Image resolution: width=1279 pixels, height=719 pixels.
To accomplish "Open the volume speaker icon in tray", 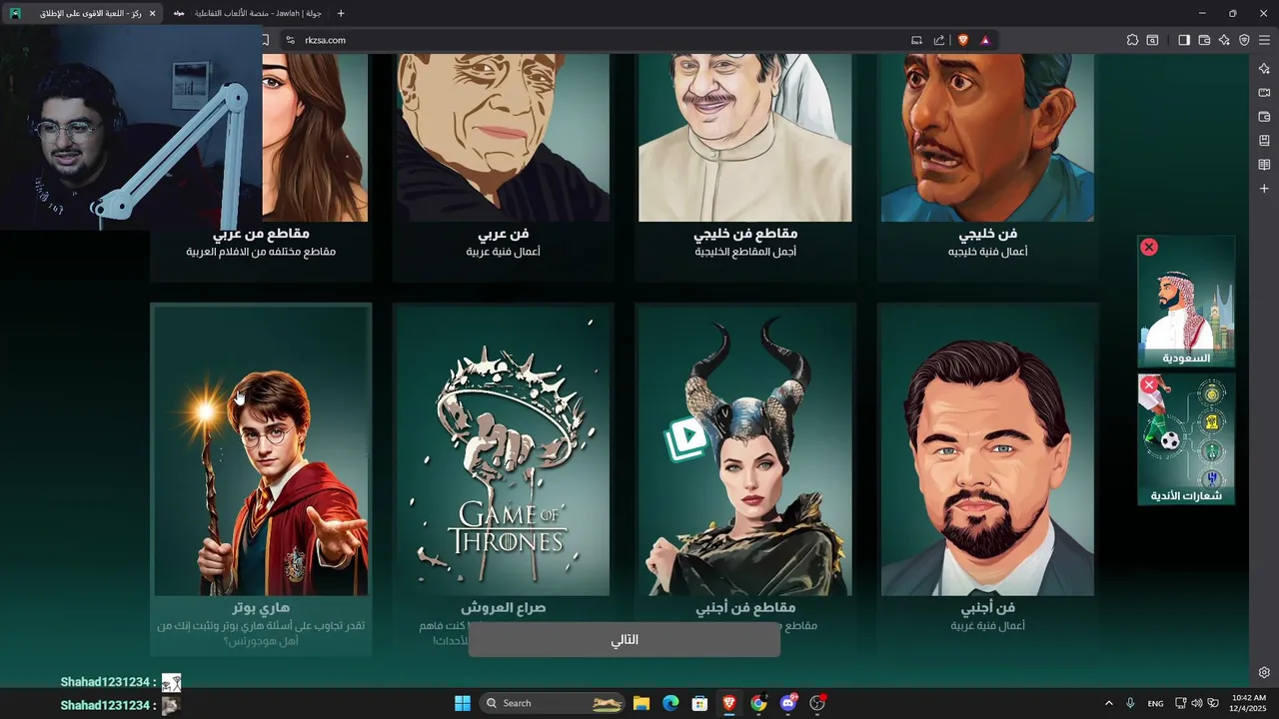I will point(1197,703).
